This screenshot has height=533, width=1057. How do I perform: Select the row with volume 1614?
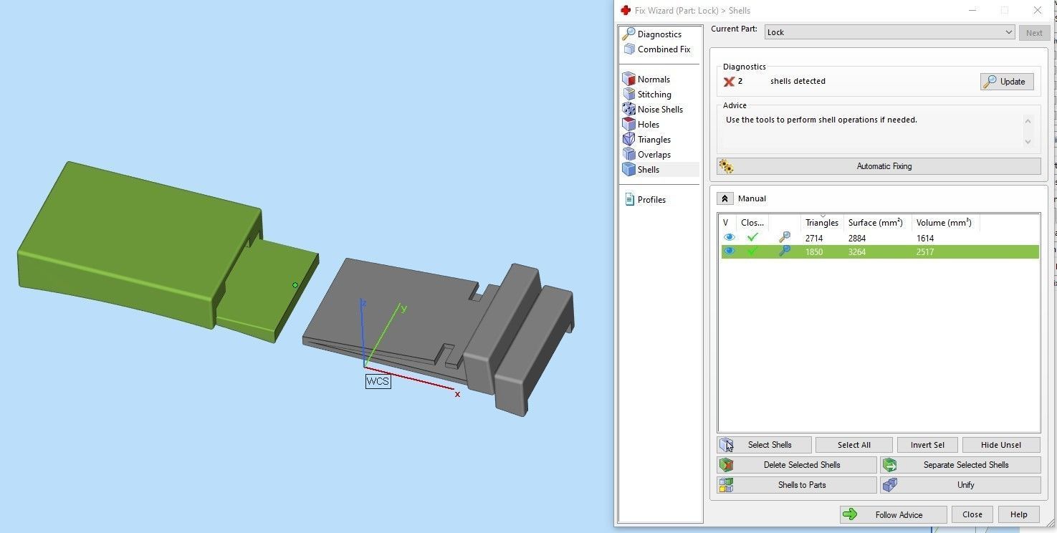click(880, 238)
